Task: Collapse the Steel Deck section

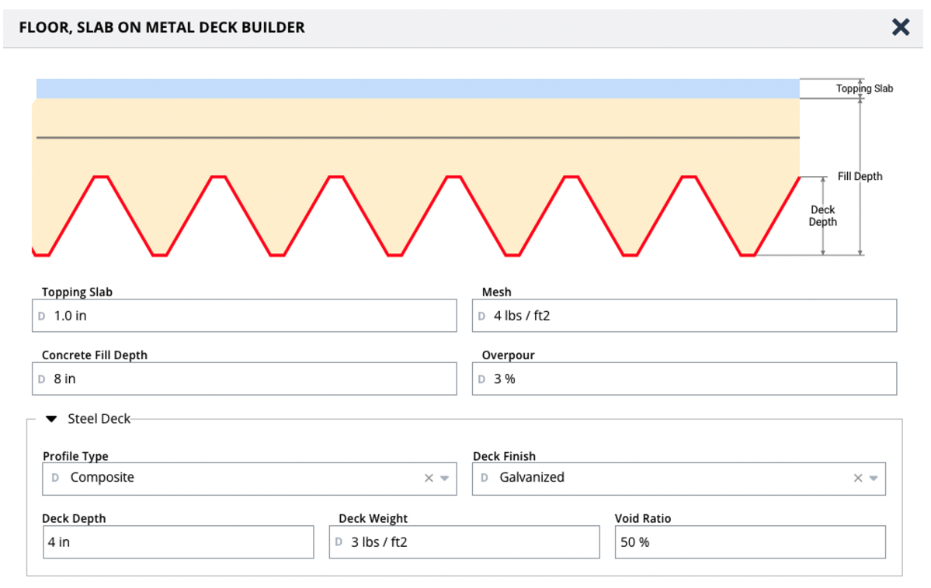Action: (x=51, y=419)
